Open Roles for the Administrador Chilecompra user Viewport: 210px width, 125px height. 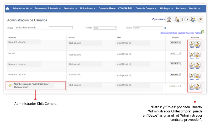(198, 87)
